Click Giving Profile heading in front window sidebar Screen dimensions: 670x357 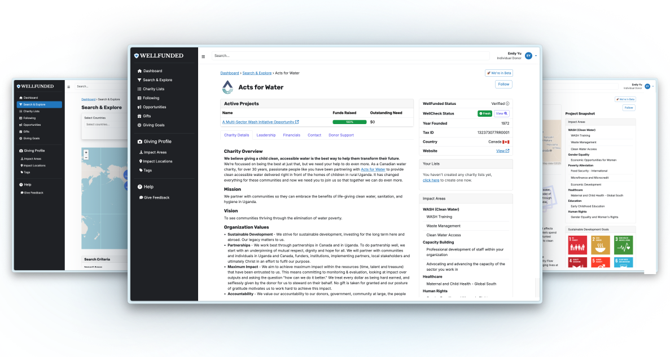[x=154, y=142]
